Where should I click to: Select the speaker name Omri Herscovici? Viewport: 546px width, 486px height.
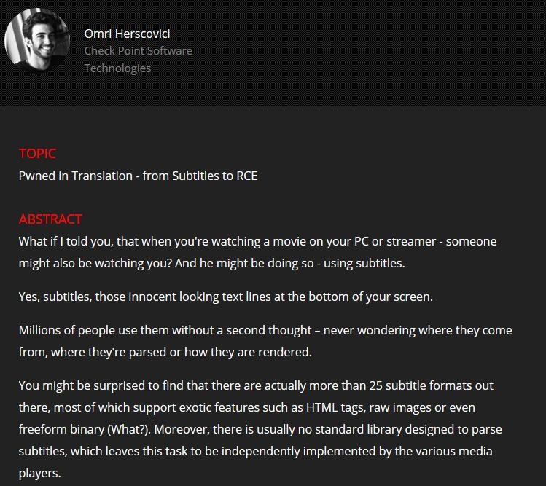(x=127, y=34)
